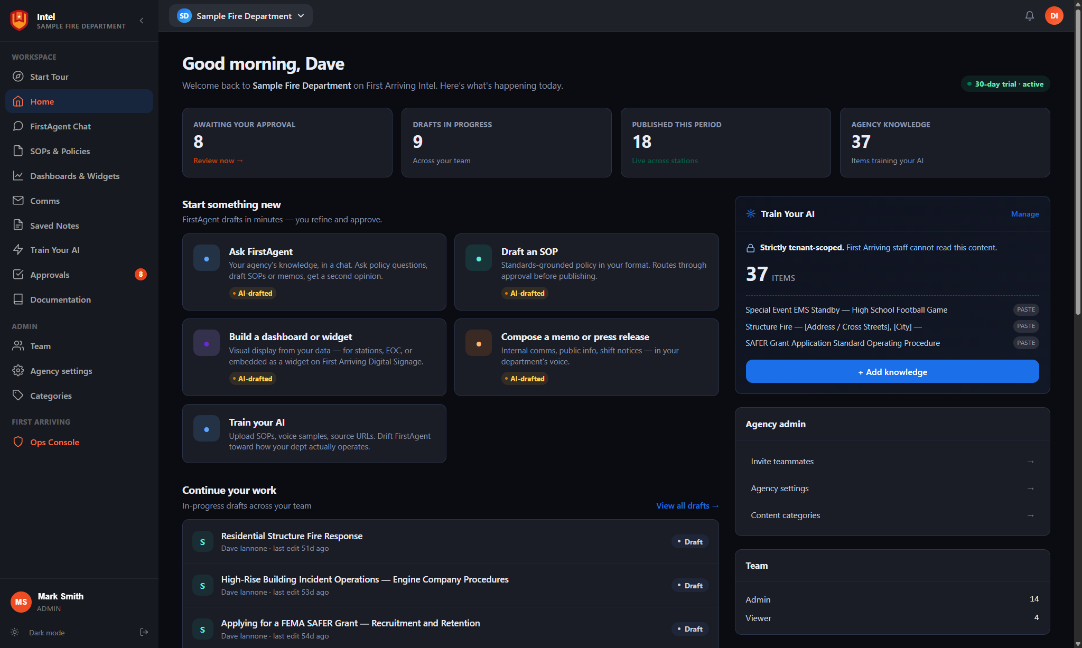Click the Start Tour compass icon
Screen dimensions: 1082x648
tap(18, 77)
